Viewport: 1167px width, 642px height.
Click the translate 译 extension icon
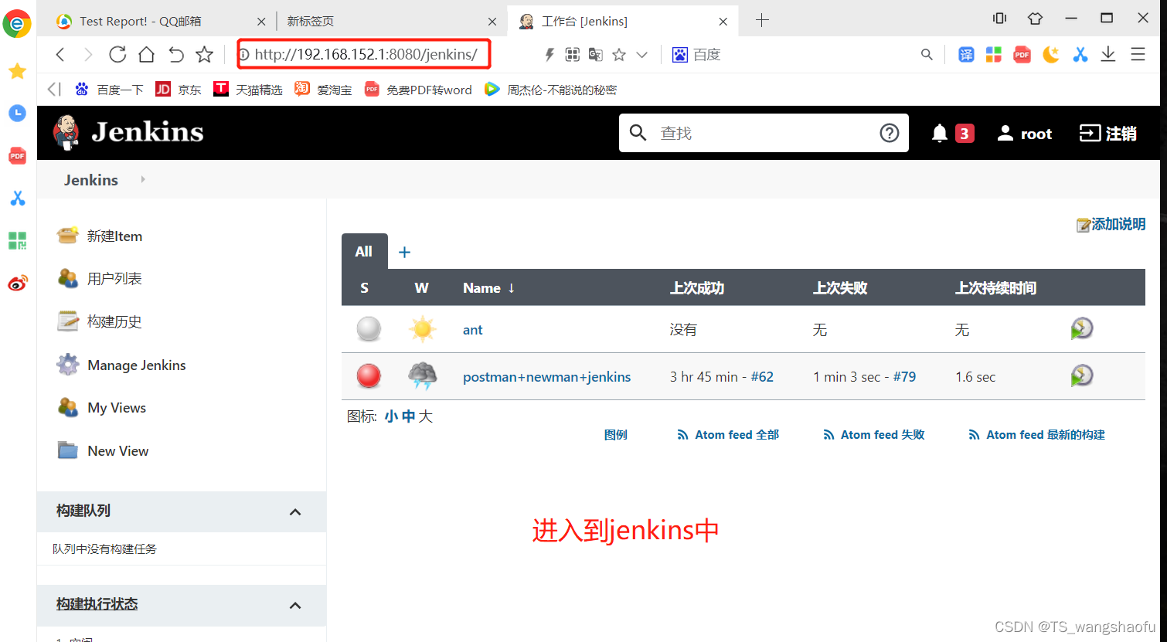(966, 55)
